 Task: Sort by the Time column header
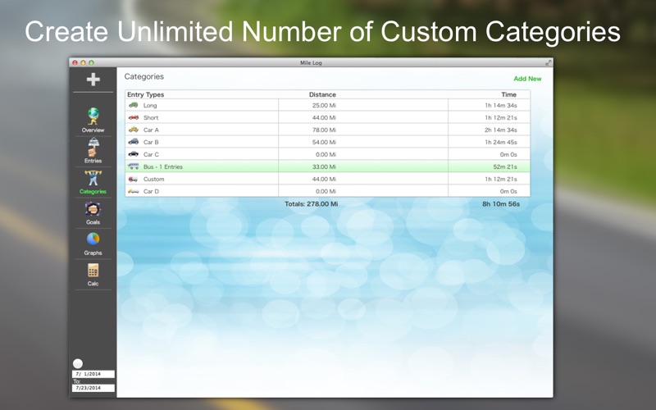click(508, 95)
